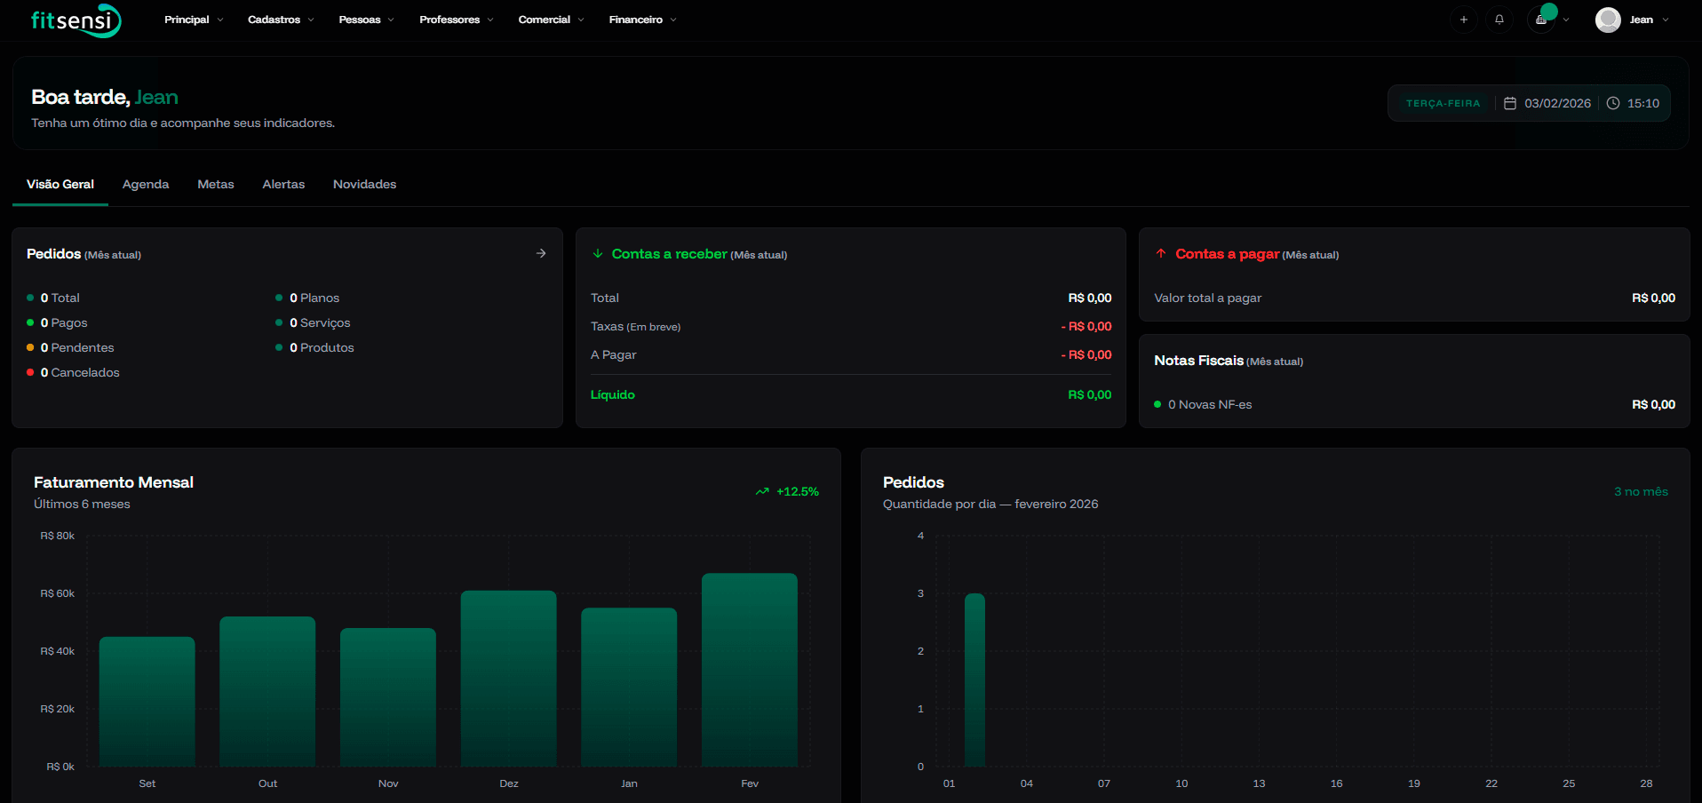
Task: Click the green status dot next to Novas NF-es
Action: coord(1157,404)
